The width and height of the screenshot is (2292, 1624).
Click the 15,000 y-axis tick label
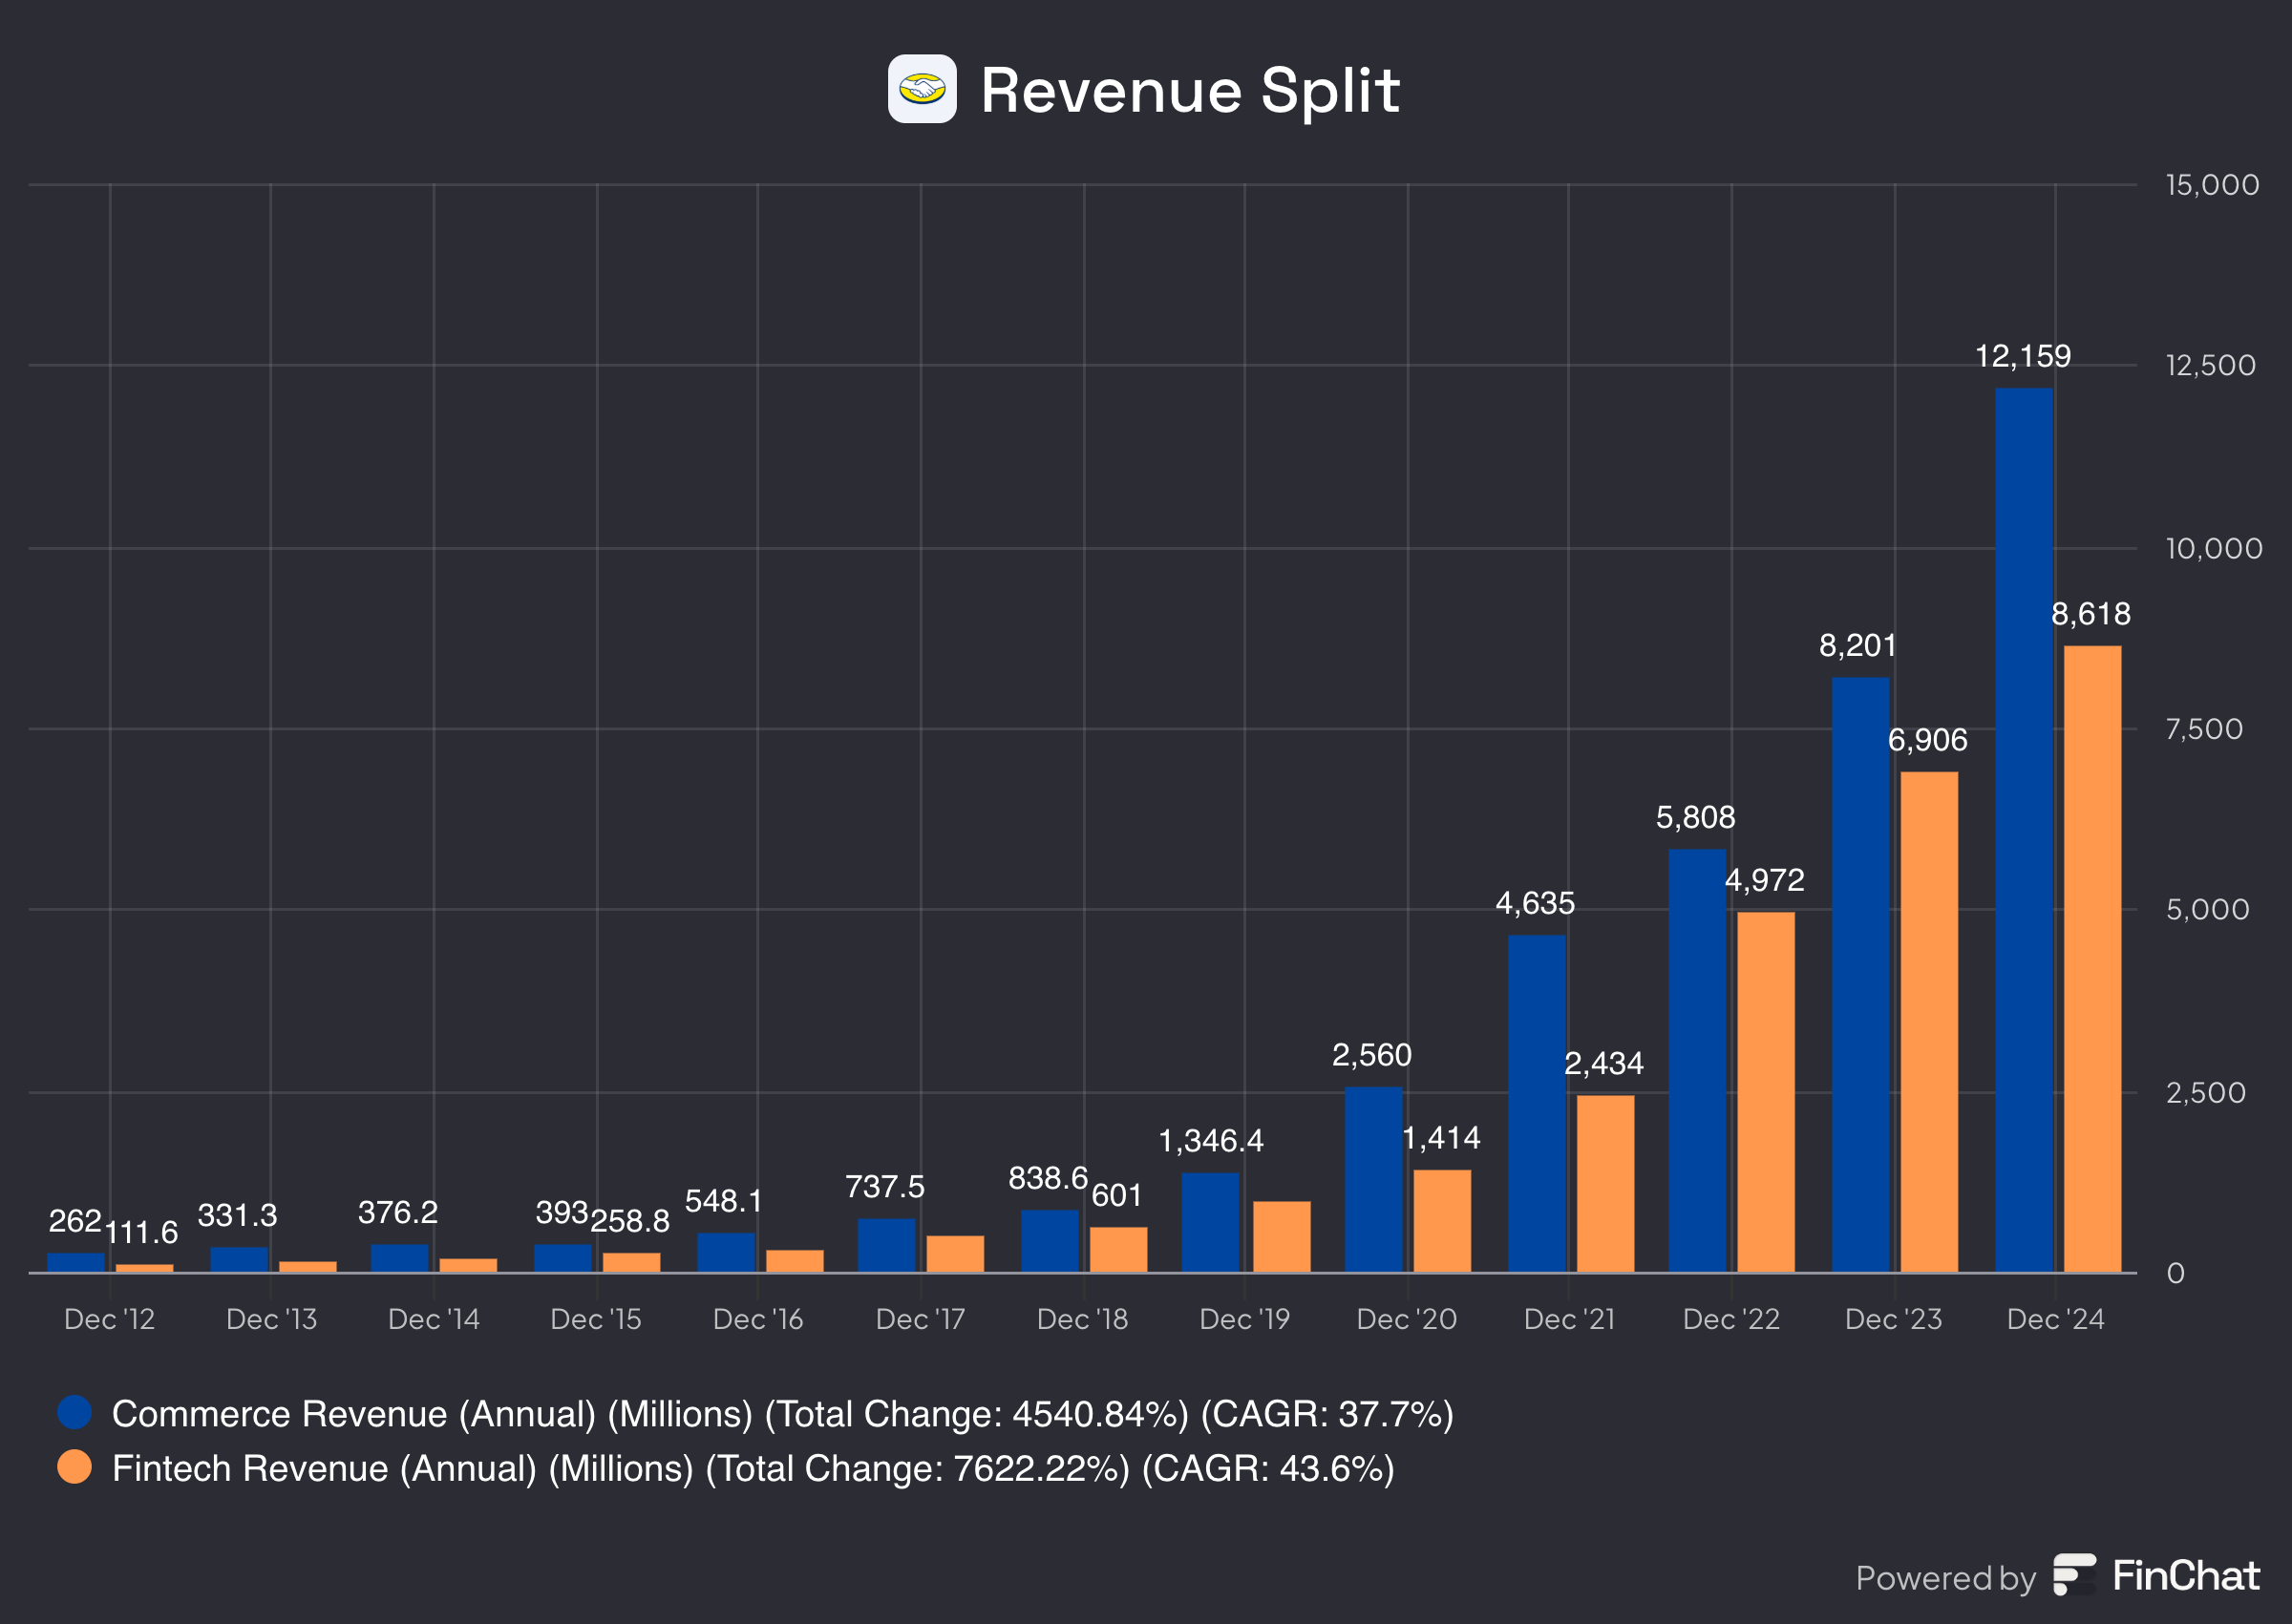2211,185
